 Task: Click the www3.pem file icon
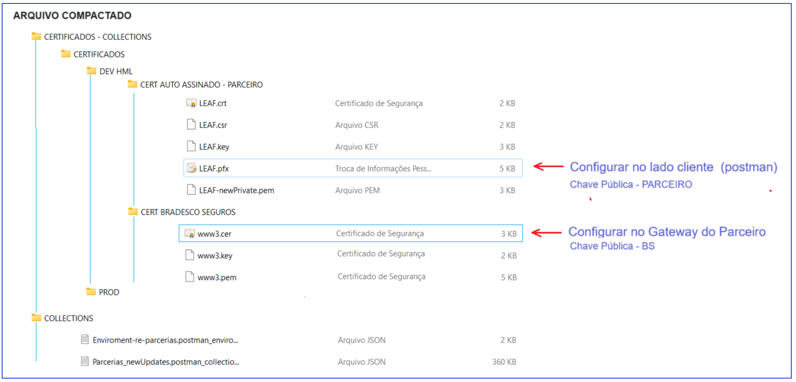pos(189,277)
